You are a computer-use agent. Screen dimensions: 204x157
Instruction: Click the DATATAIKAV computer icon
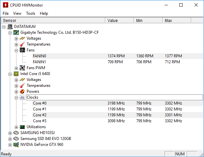[10, 27]
